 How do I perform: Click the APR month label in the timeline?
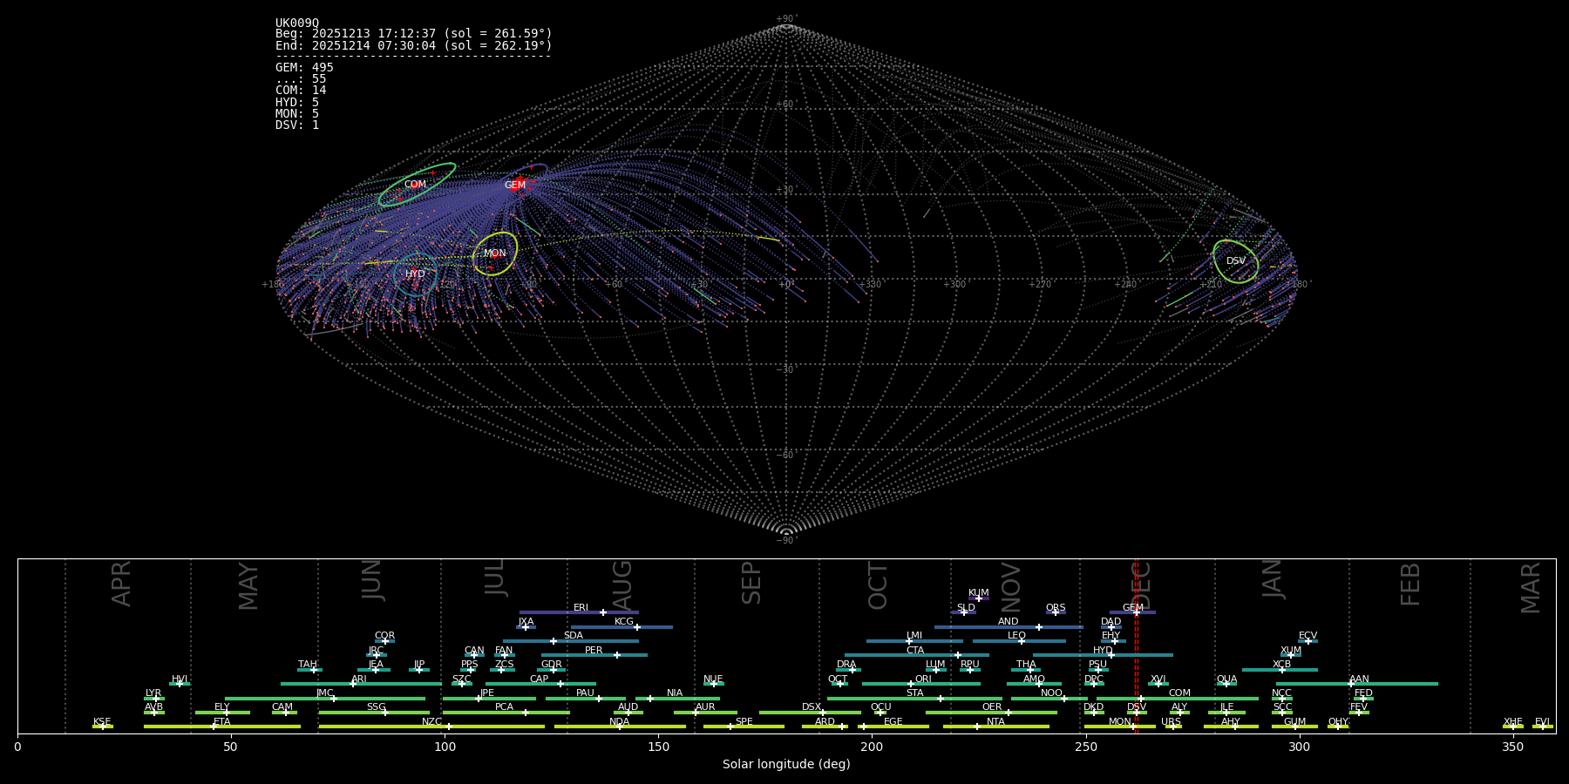(122, 584)
